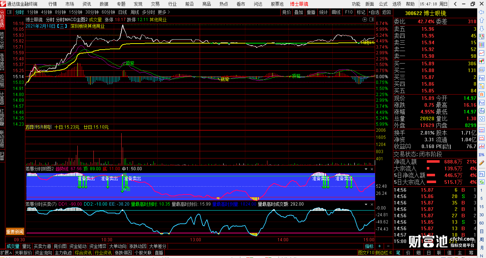This screenshot has width=486, height=258.
Task: Open the 图文F10 link
Action: click(x=366, y=253)
